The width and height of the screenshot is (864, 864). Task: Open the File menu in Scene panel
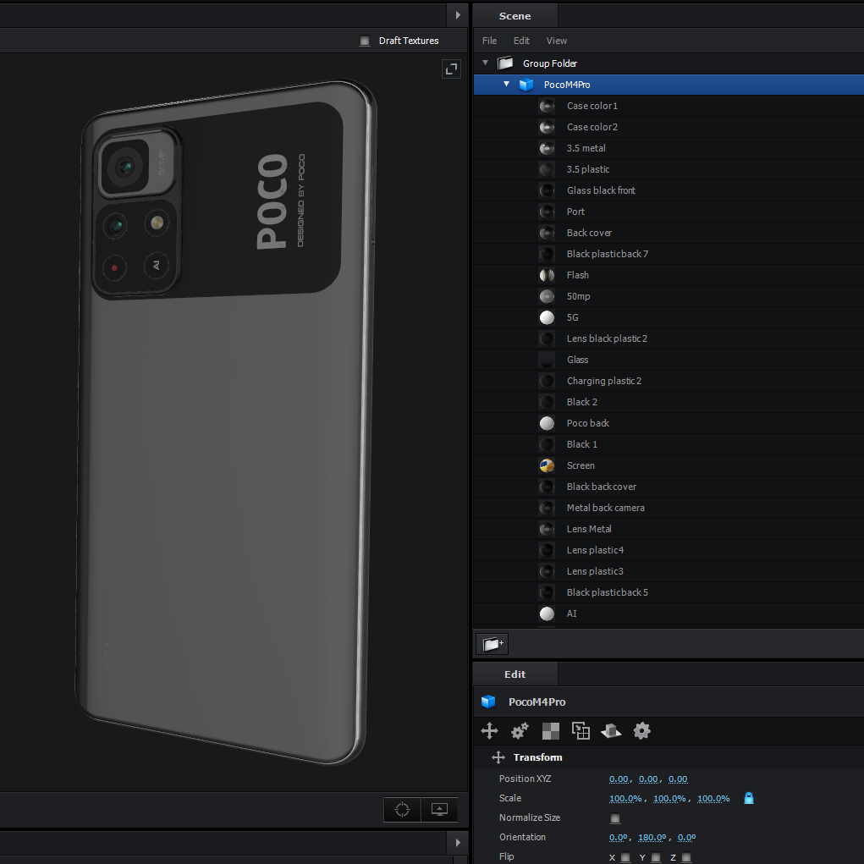pos(489,41)
